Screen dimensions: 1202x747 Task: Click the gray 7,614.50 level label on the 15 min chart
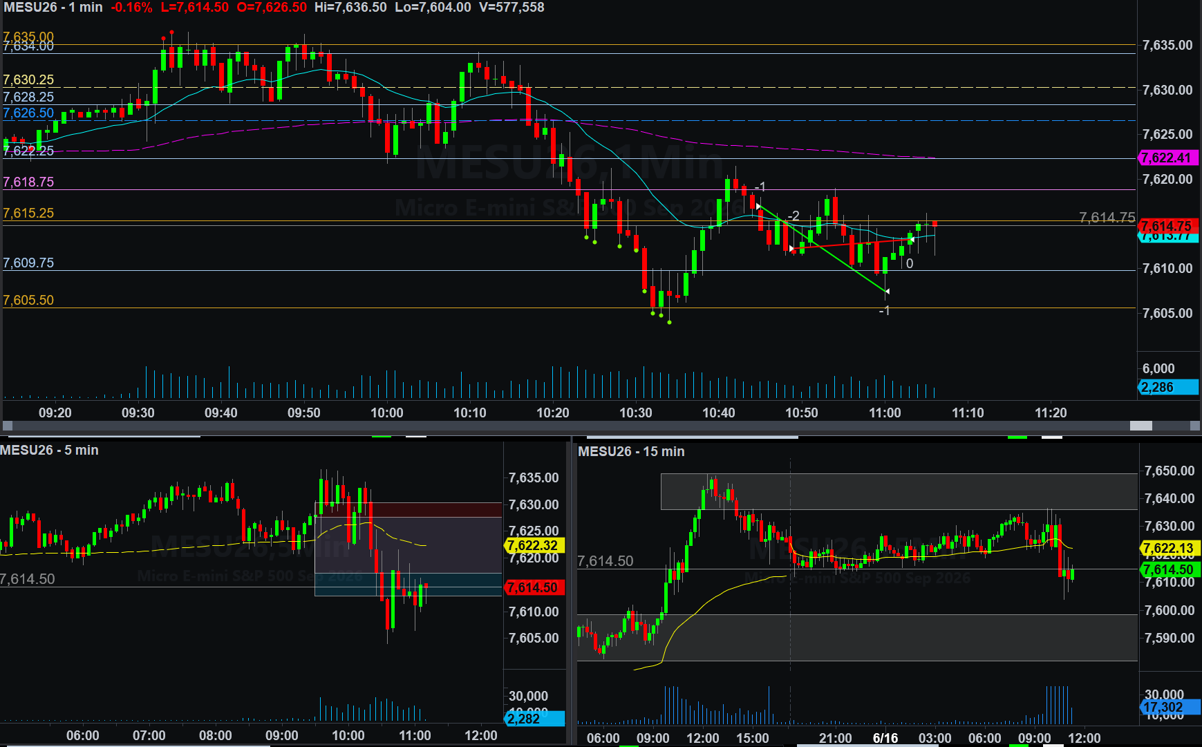click(605, 561)
